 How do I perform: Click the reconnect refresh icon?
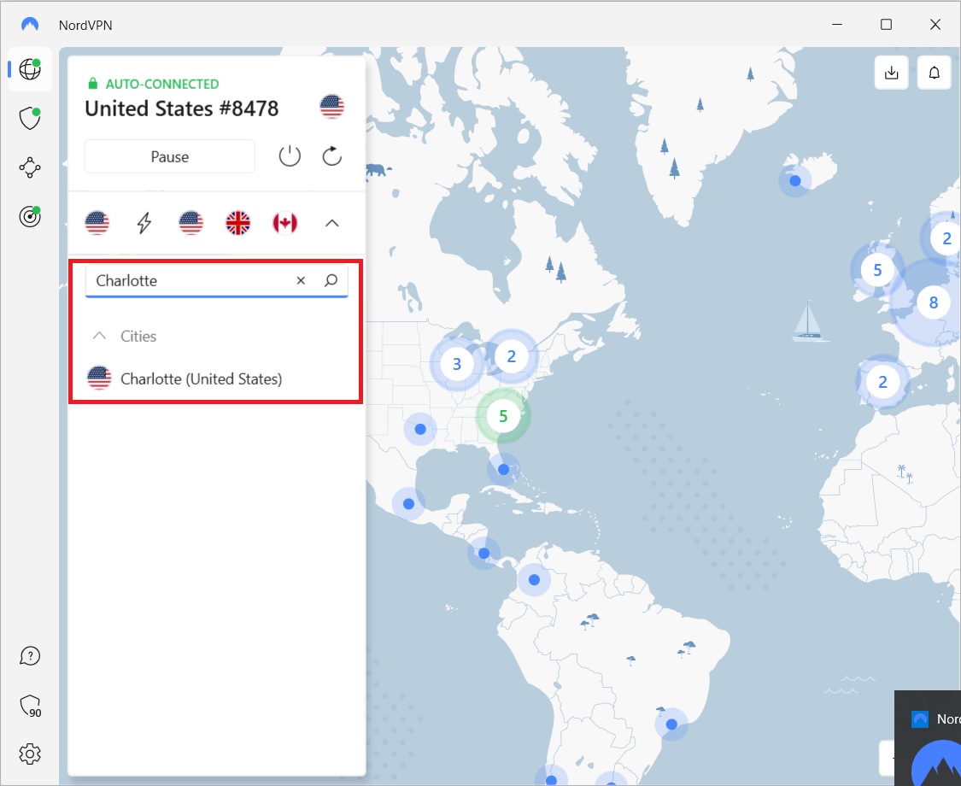coord(331,156)
